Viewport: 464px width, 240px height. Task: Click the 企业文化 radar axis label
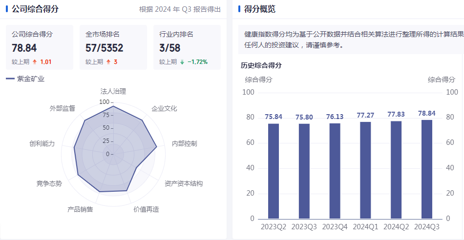(x=164, y=108)
